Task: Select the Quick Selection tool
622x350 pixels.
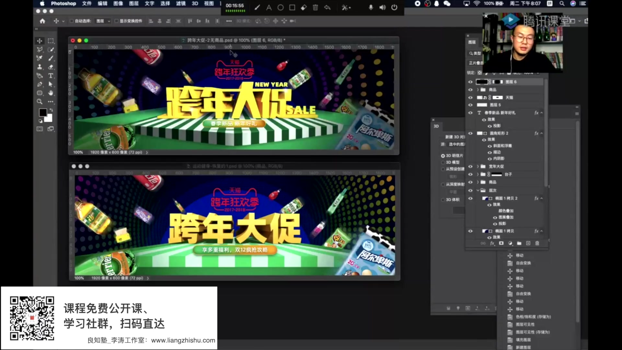Action: click(x=51, y=50)
